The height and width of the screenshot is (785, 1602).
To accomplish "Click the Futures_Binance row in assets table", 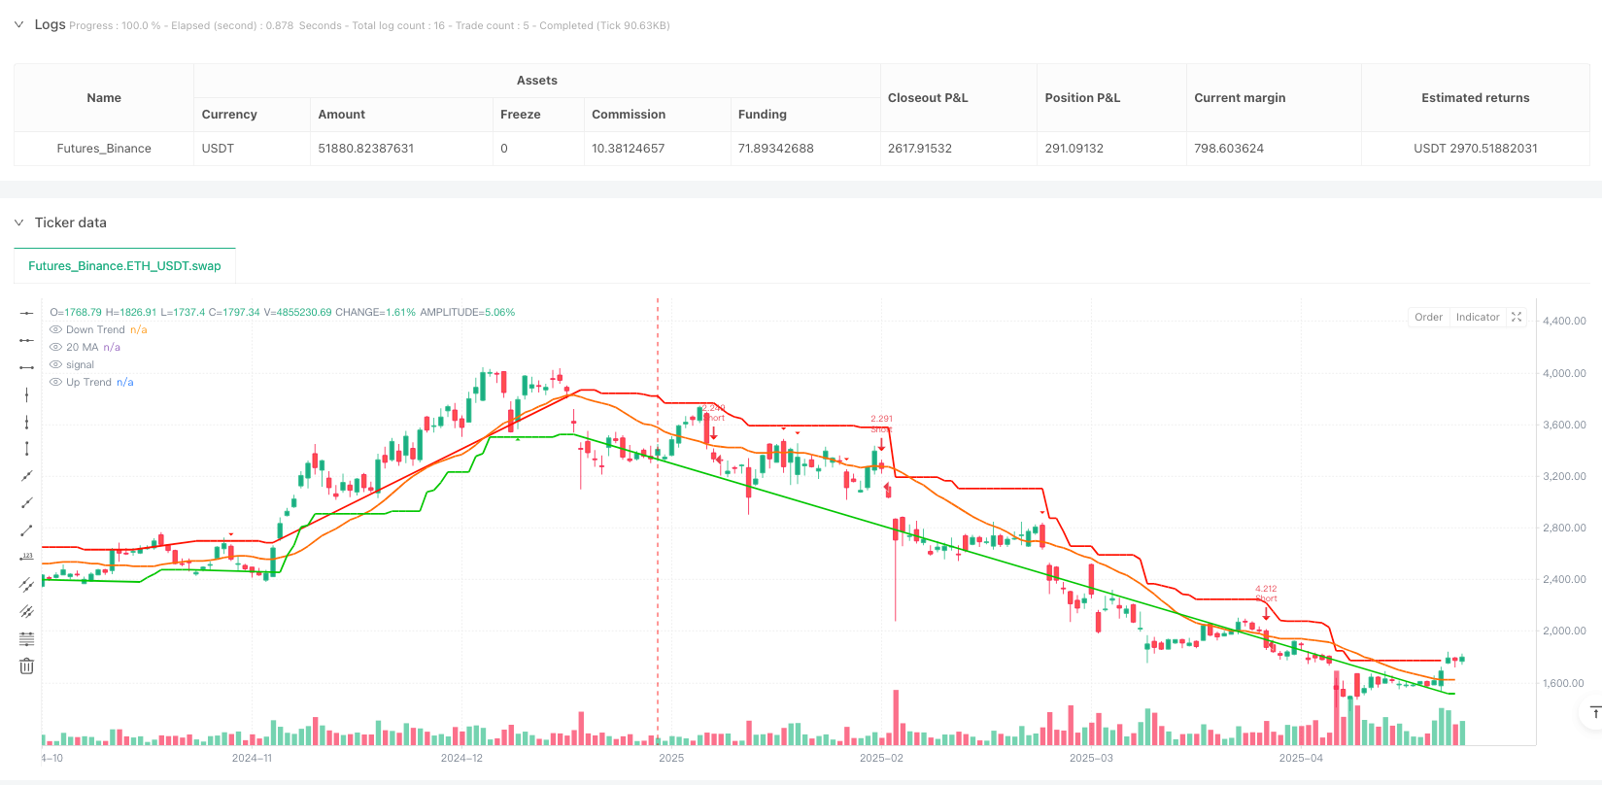I will [801, 149].
